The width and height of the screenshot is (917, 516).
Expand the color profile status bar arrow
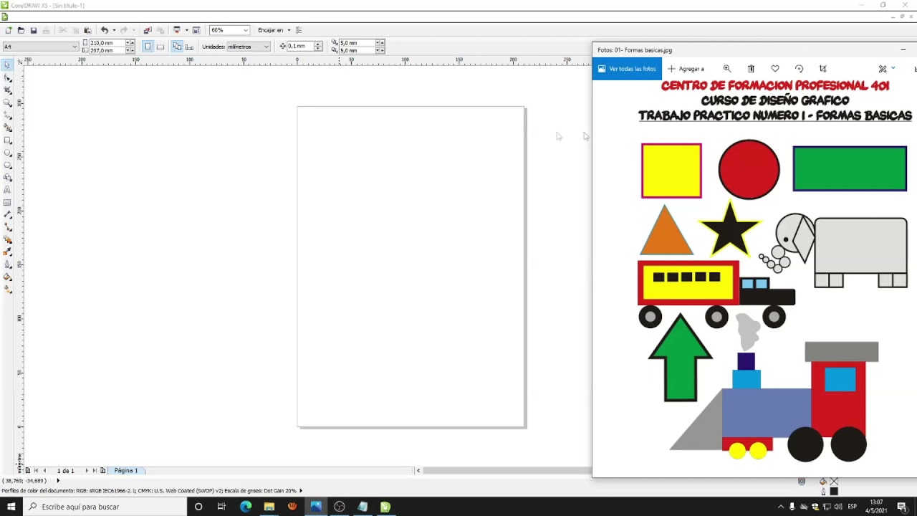pyautogui.click(x=301, y=491)
